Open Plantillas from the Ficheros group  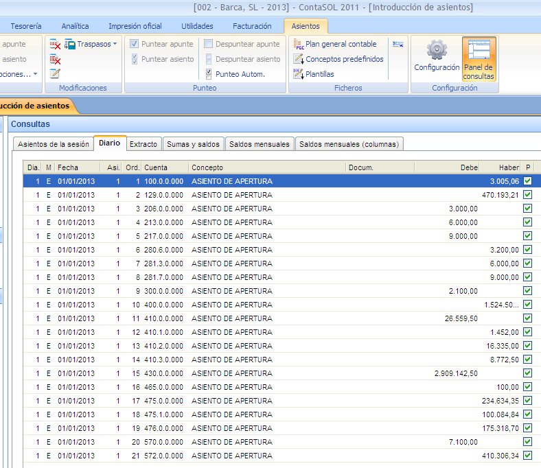[x=319, y=74]
